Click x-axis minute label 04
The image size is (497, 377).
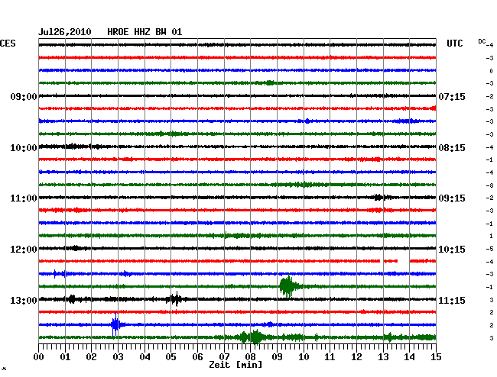145,357
